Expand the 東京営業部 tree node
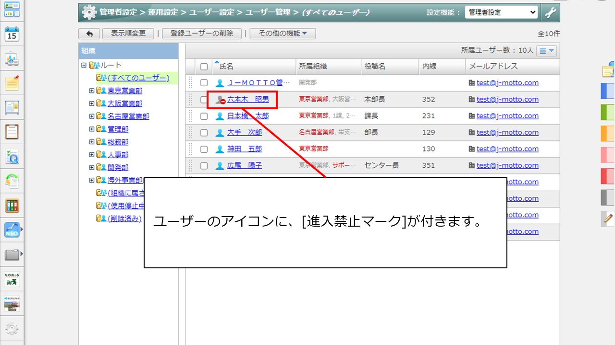Image resolution: width=615 pixels, height=345 pixels. [x=92, y=91]
